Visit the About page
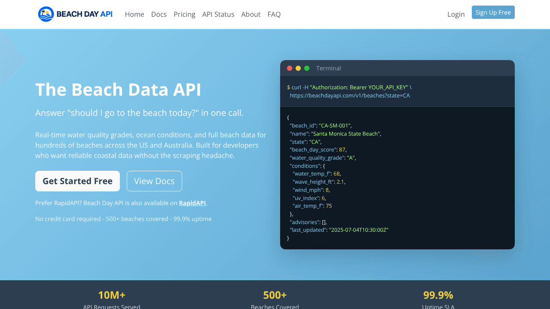Viewport: 550px width, 309px height. (x=251, y=14)
